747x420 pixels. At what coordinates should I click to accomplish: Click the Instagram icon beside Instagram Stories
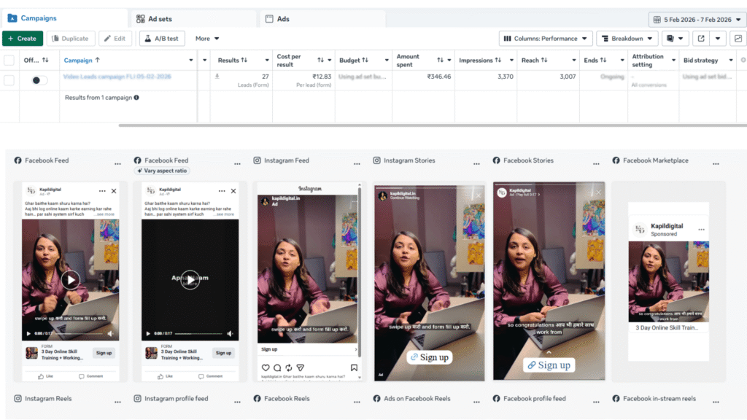point(377,160)
